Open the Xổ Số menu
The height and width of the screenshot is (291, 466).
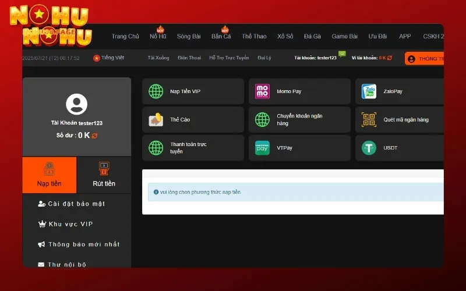click(x=285, y=36)
